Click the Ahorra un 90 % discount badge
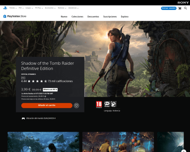Viewport: 190px width, 152px height. tap(50, 90)
